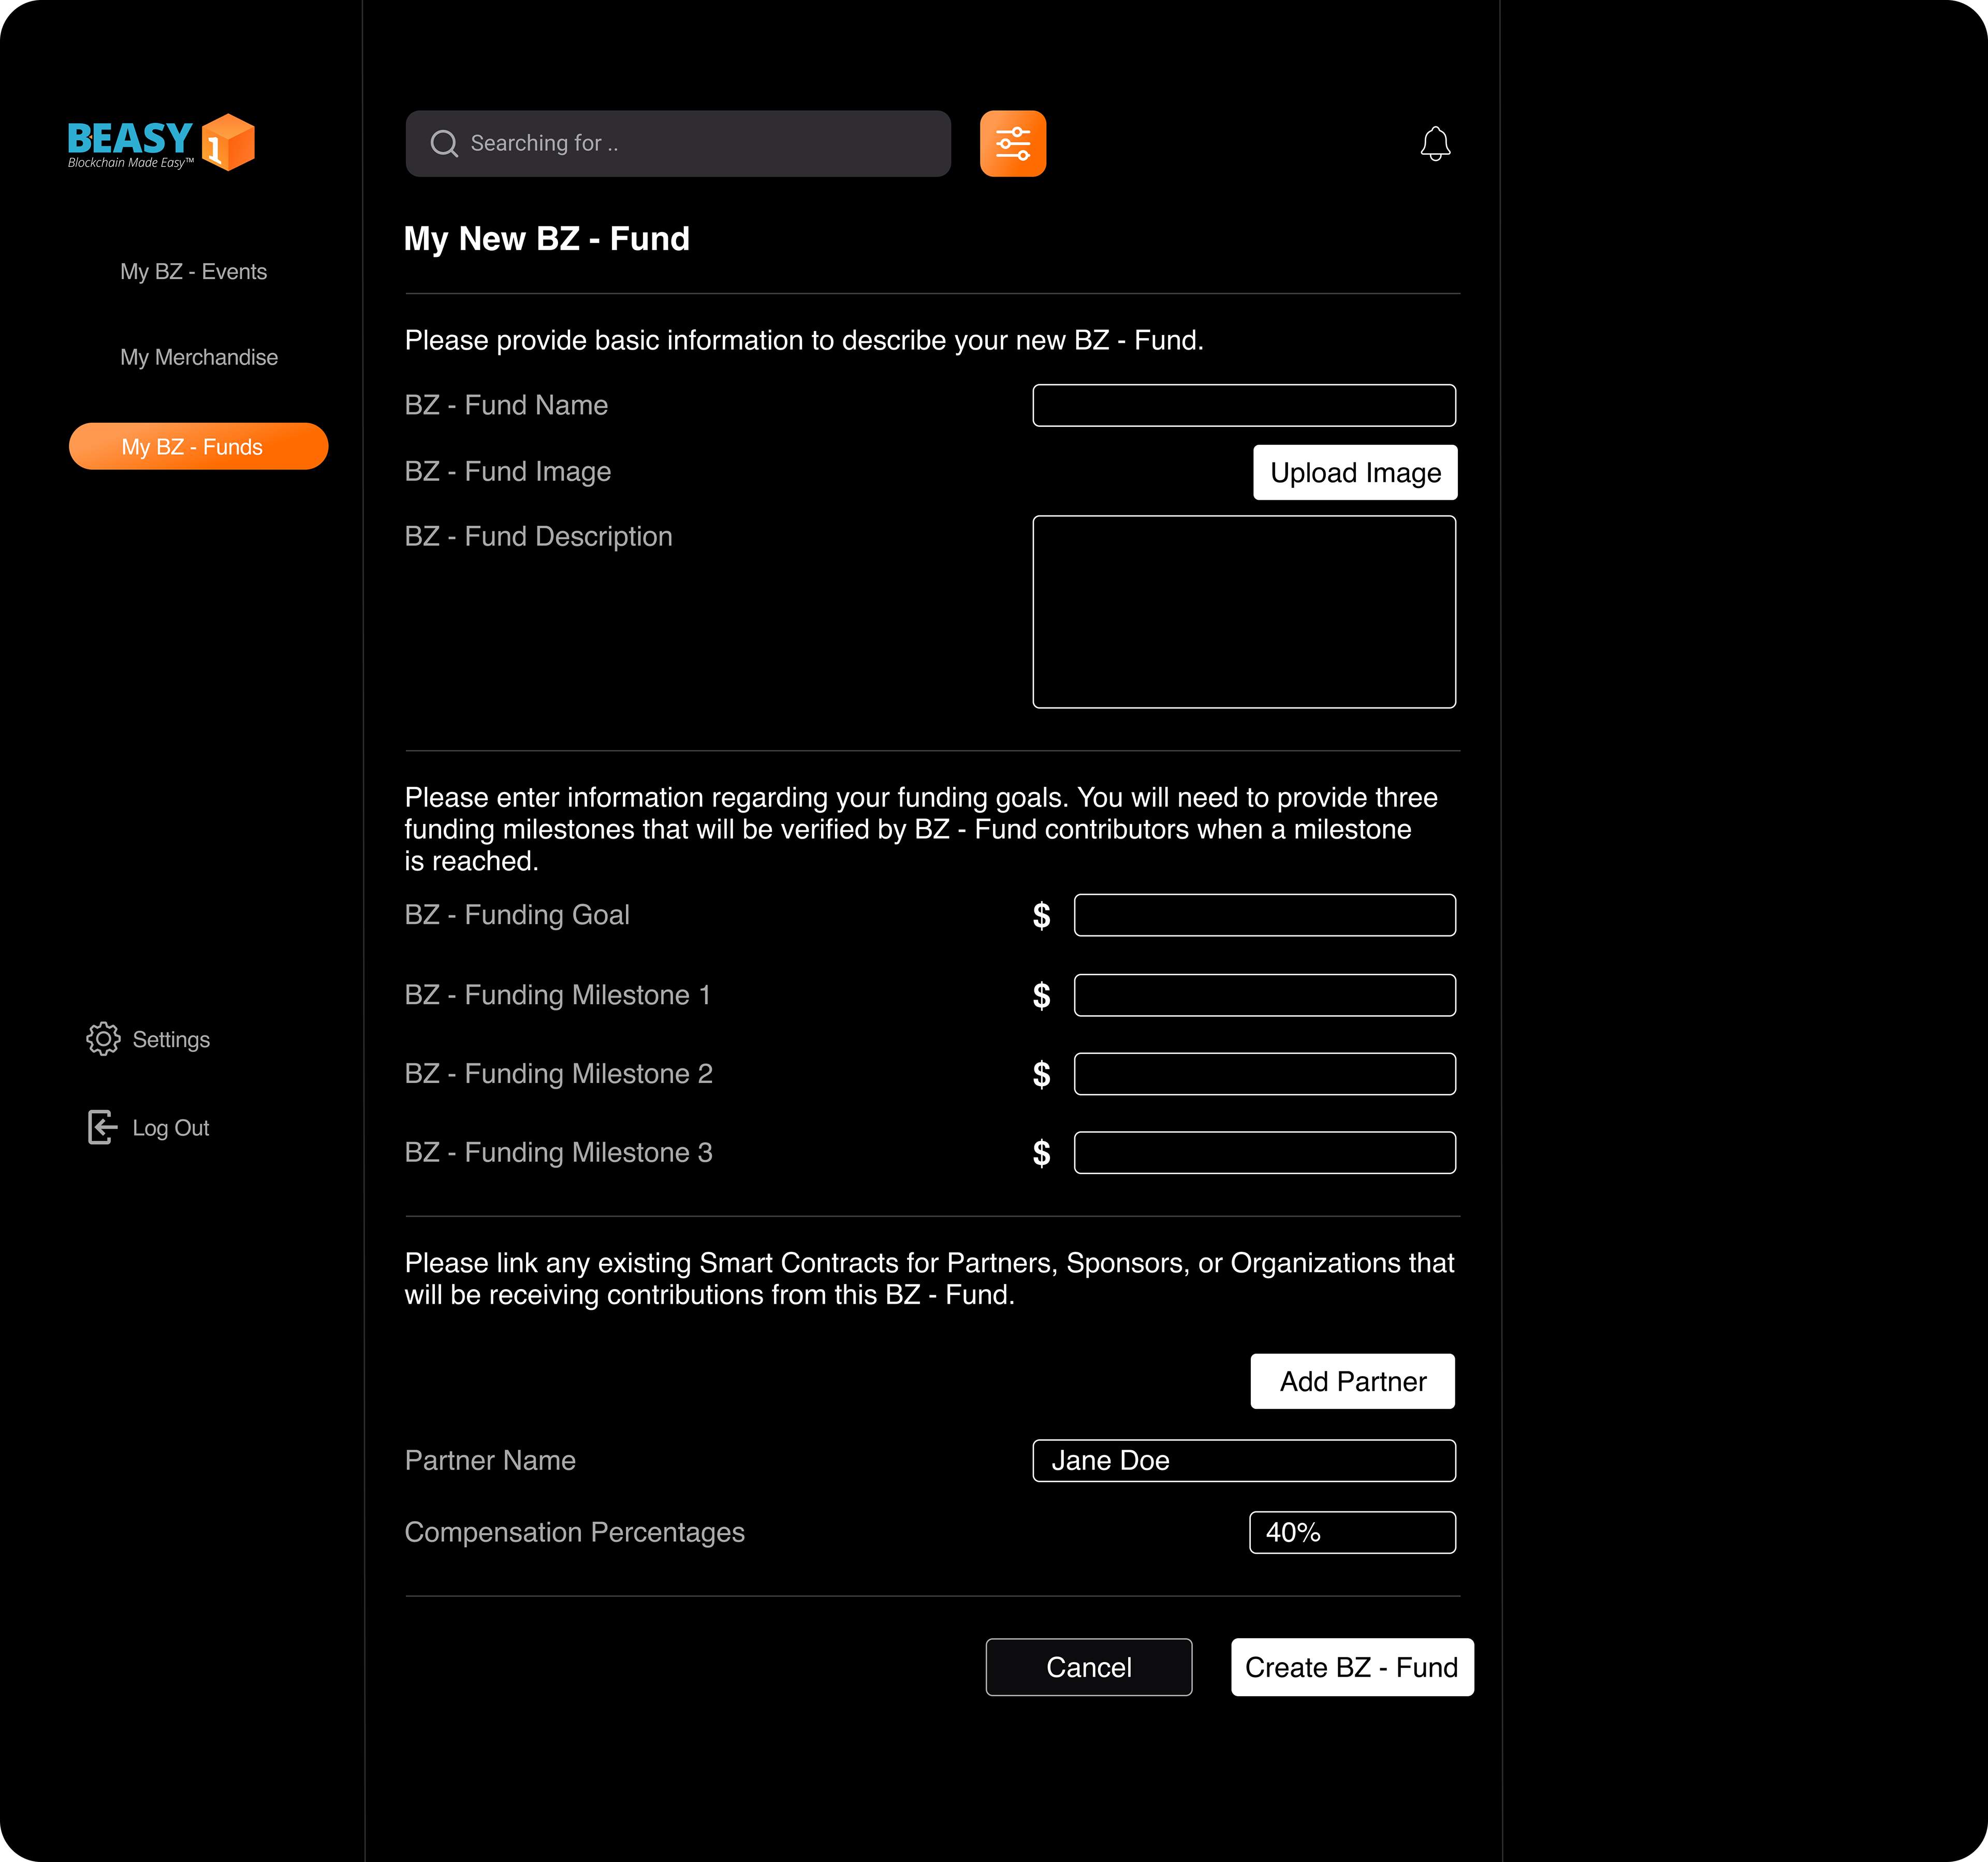The width and height of the screenshot is (1988, 1862).
Task: Click the BEASY logo
Action: 160,142
